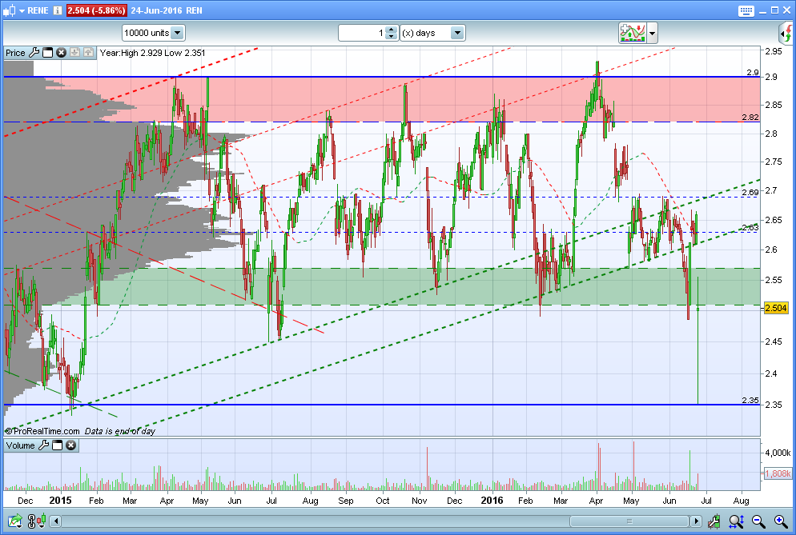
Task: Click the yellow 2.504 current price label
Action: 776,308
